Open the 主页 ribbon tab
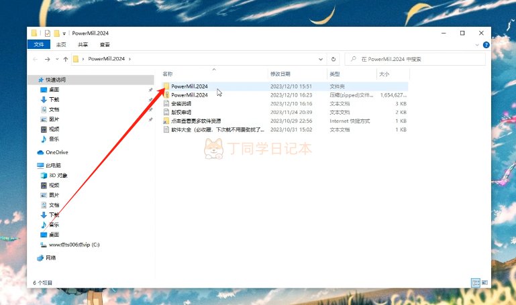The image size is (516, 305). tap(61, 45)
